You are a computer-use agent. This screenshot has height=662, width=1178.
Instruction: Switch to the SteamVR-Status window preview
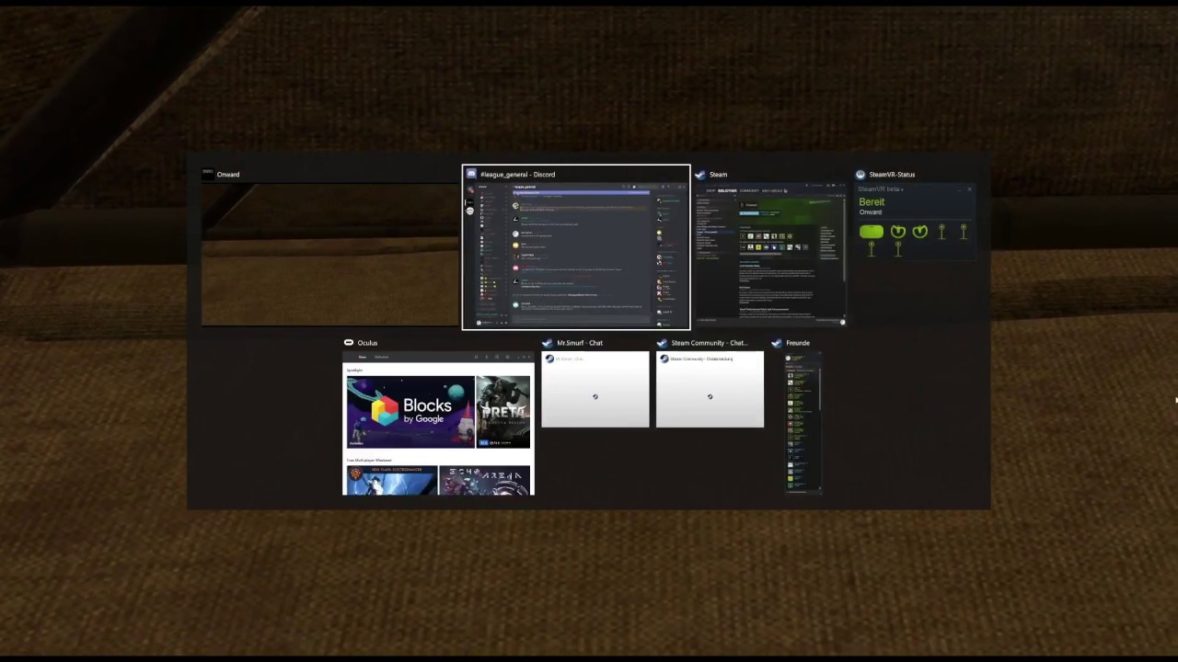915,222
